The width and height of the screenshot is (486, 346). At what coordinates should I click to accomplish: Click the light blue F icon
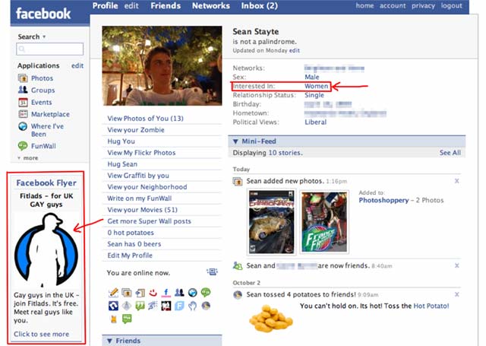pyautogui.click(x=179, y=306)
